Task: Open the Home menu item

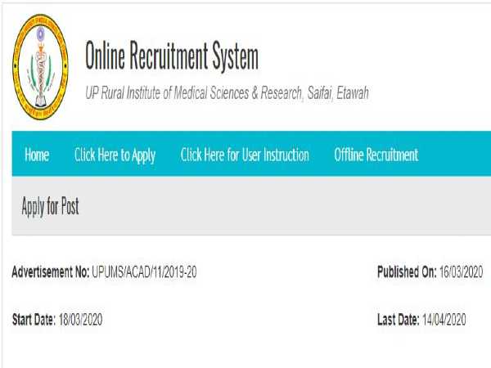Action: 37,155
